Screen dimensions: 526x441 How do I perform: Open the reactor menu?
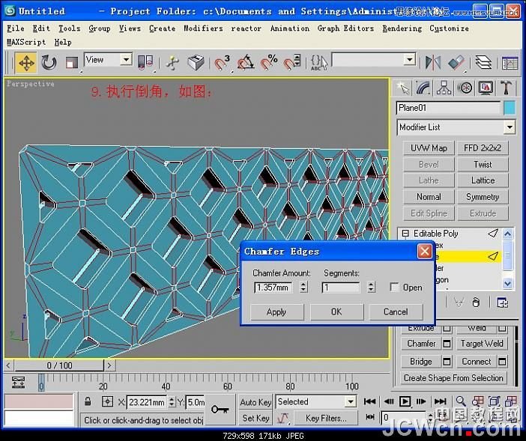[x=247, y=28]
